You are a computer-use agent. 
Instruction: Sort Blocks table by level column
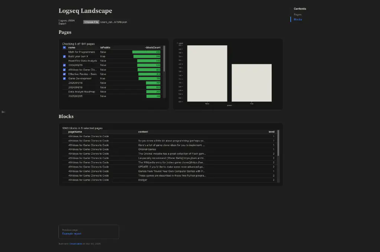pyautogui.click(x=272, y=132)
